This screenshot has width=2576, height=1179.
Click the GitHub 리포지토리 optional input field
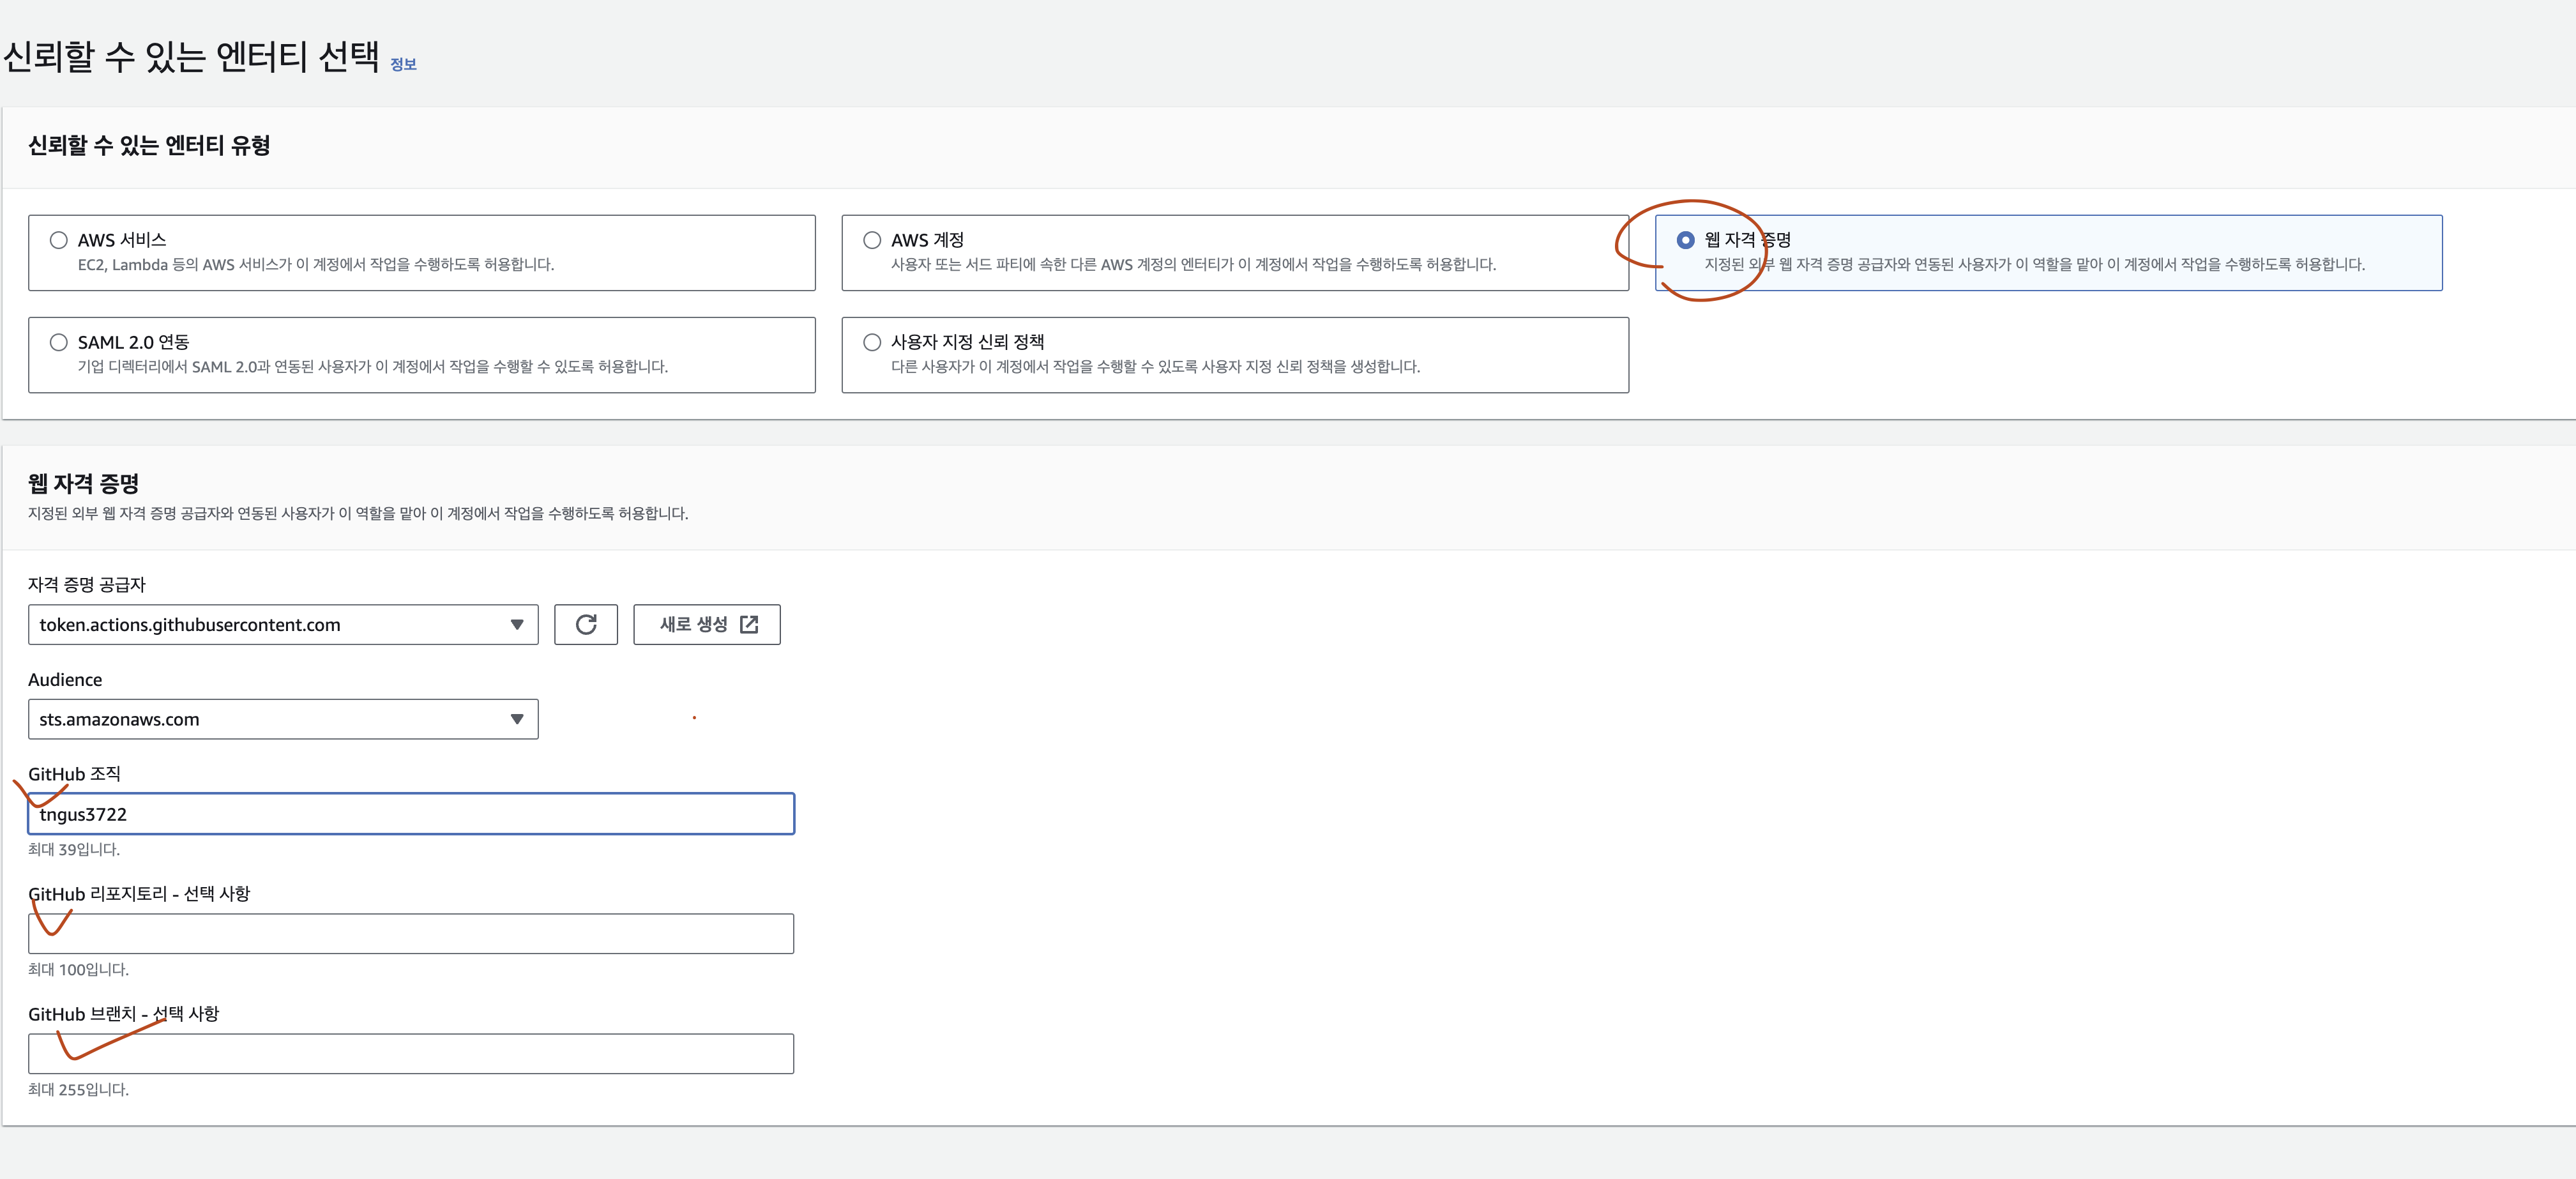point(411,933)
